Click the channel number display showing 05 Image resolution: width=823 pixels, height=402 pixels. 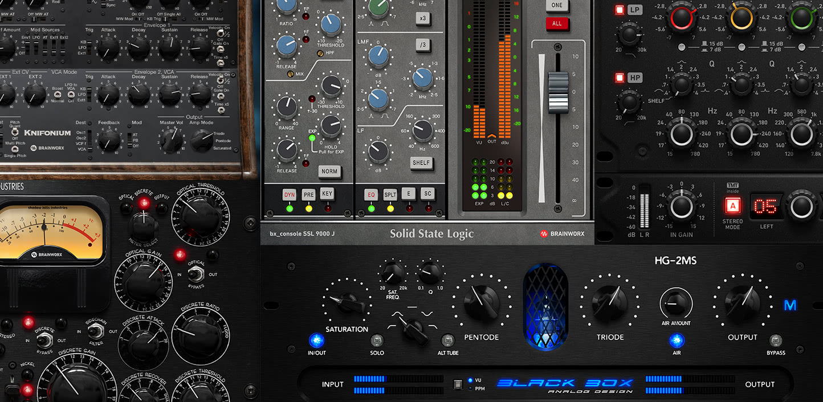(767, 206)
